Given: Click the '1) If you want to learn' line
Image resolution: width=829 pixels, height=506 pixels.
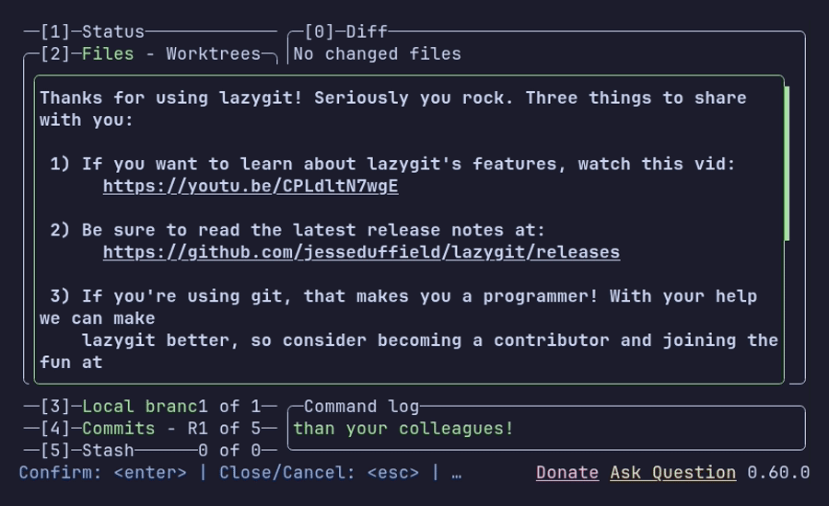Looking at the screenshot, I should [392, 164].
